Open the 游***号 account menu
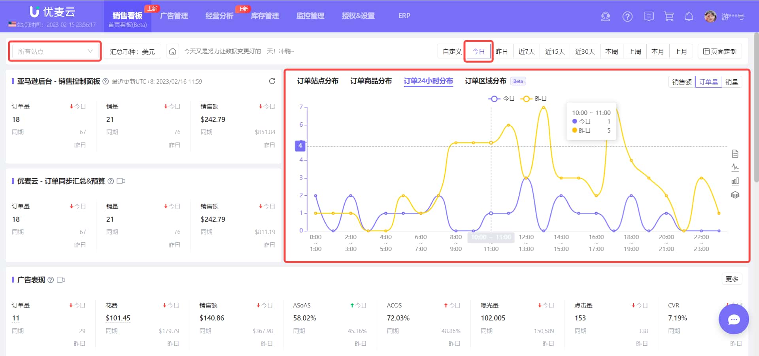 click(733, 17)
